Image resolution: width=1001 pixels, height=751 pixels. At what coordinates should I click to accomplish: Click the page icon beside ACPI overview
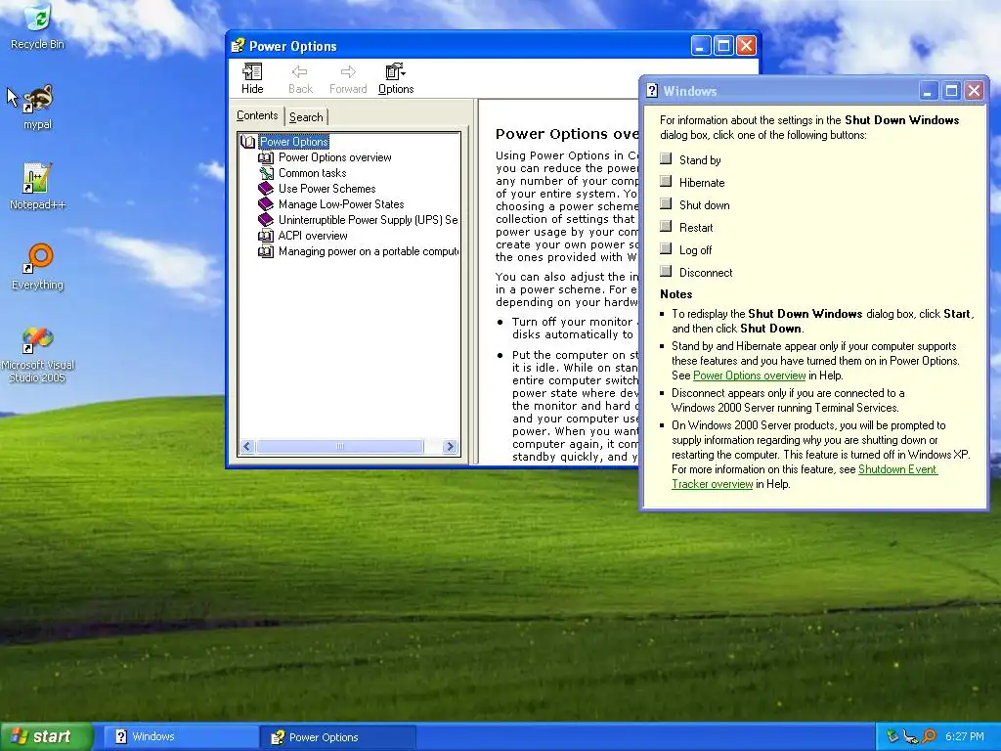pyautogui.click(x=266, y=236)
